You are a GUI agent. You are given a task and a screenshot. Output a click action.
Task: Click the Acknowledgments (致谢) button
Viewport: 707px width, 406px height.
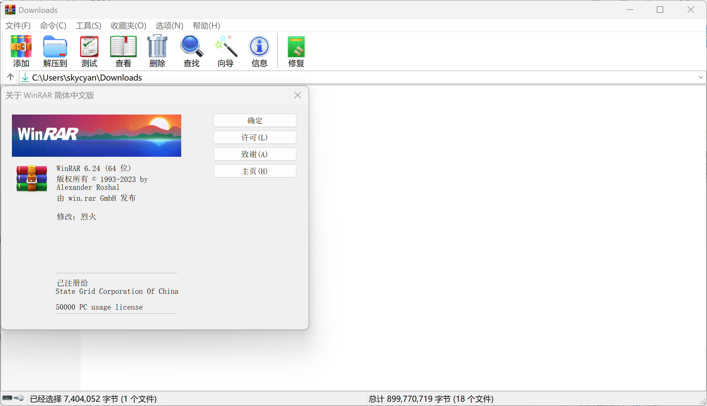[255, 154]
